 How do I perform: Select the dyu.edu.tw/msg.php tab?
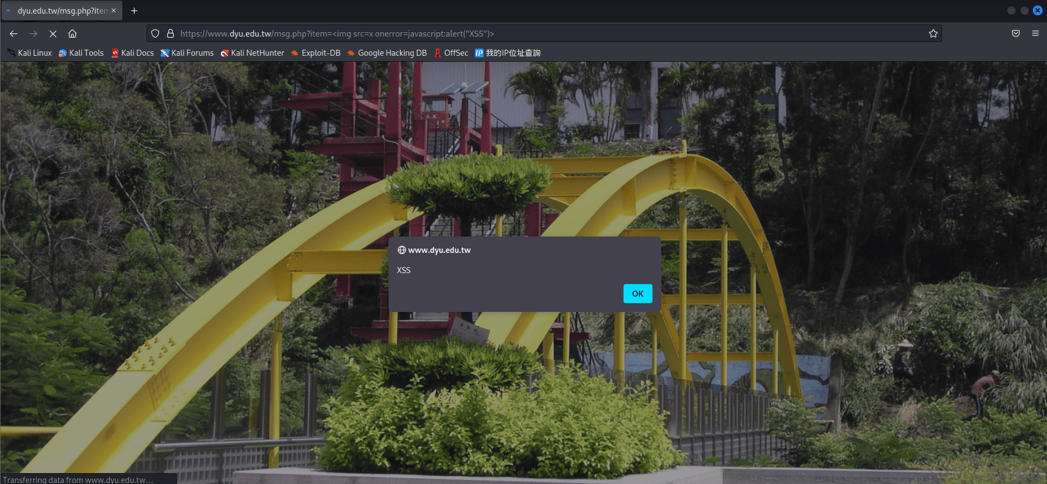pyautogui.click(x=62, y=11)
